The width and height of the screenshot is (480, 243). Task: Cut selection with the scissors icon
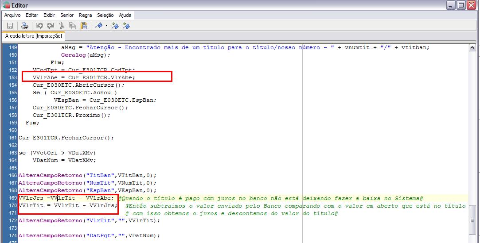coord(62,26)
